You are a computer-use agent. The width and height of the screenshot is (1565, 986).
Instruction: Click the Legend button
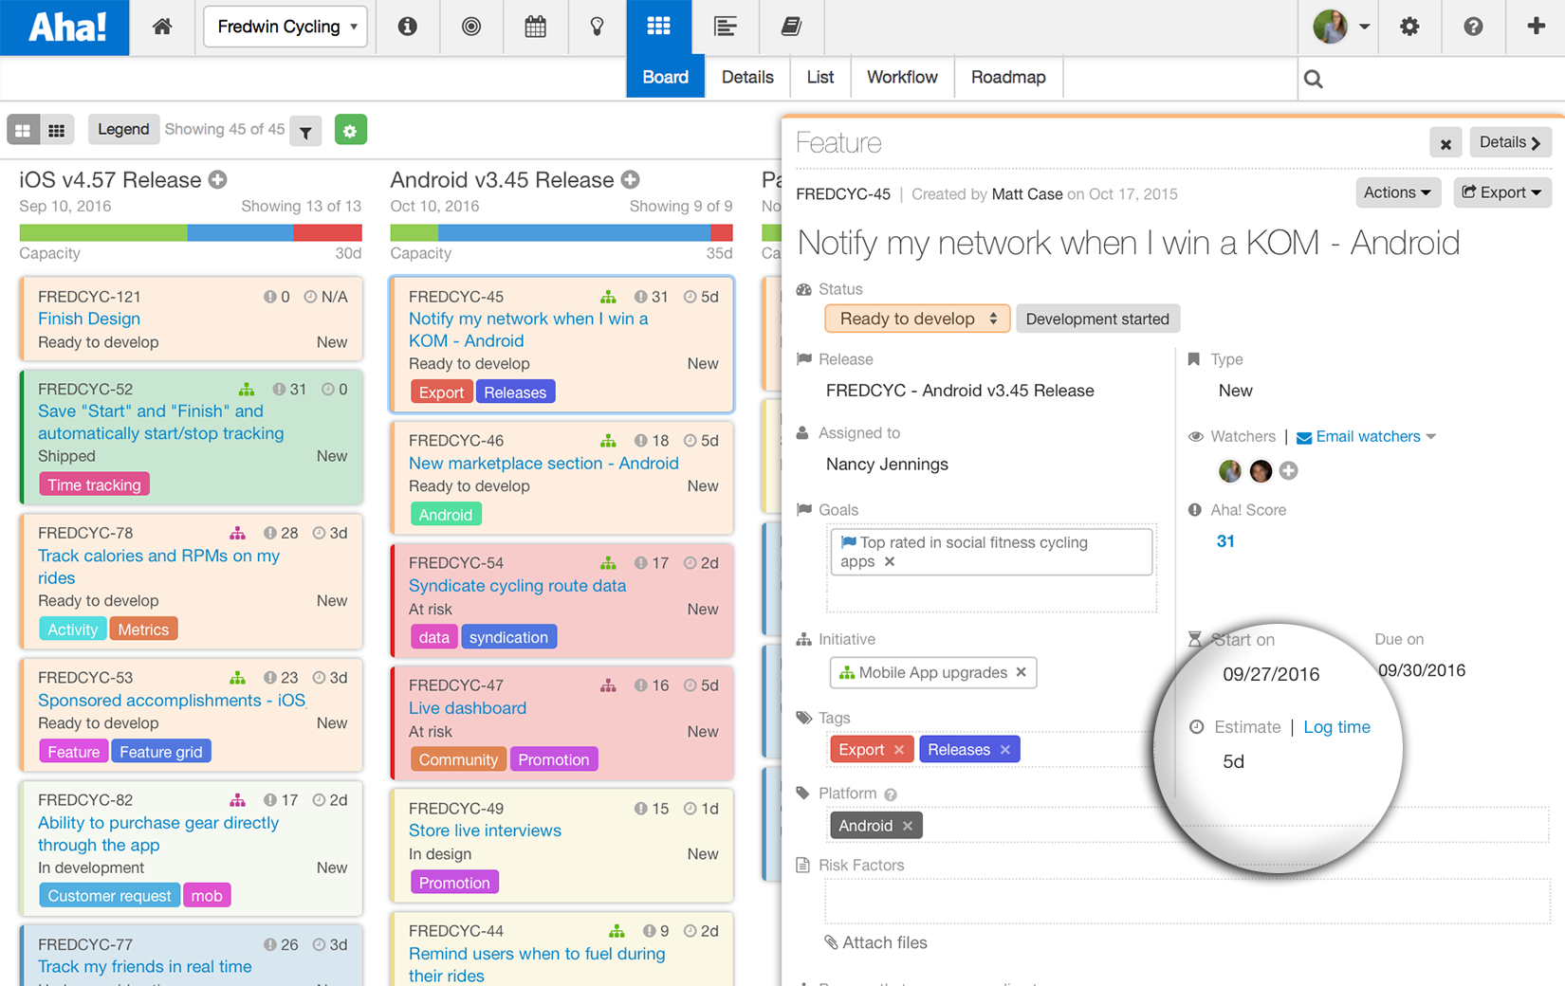(x=123, y=129)
